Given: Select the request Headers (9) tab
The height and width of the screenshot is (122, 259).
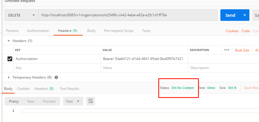Looking at the screenshot, I should point(68,31).
